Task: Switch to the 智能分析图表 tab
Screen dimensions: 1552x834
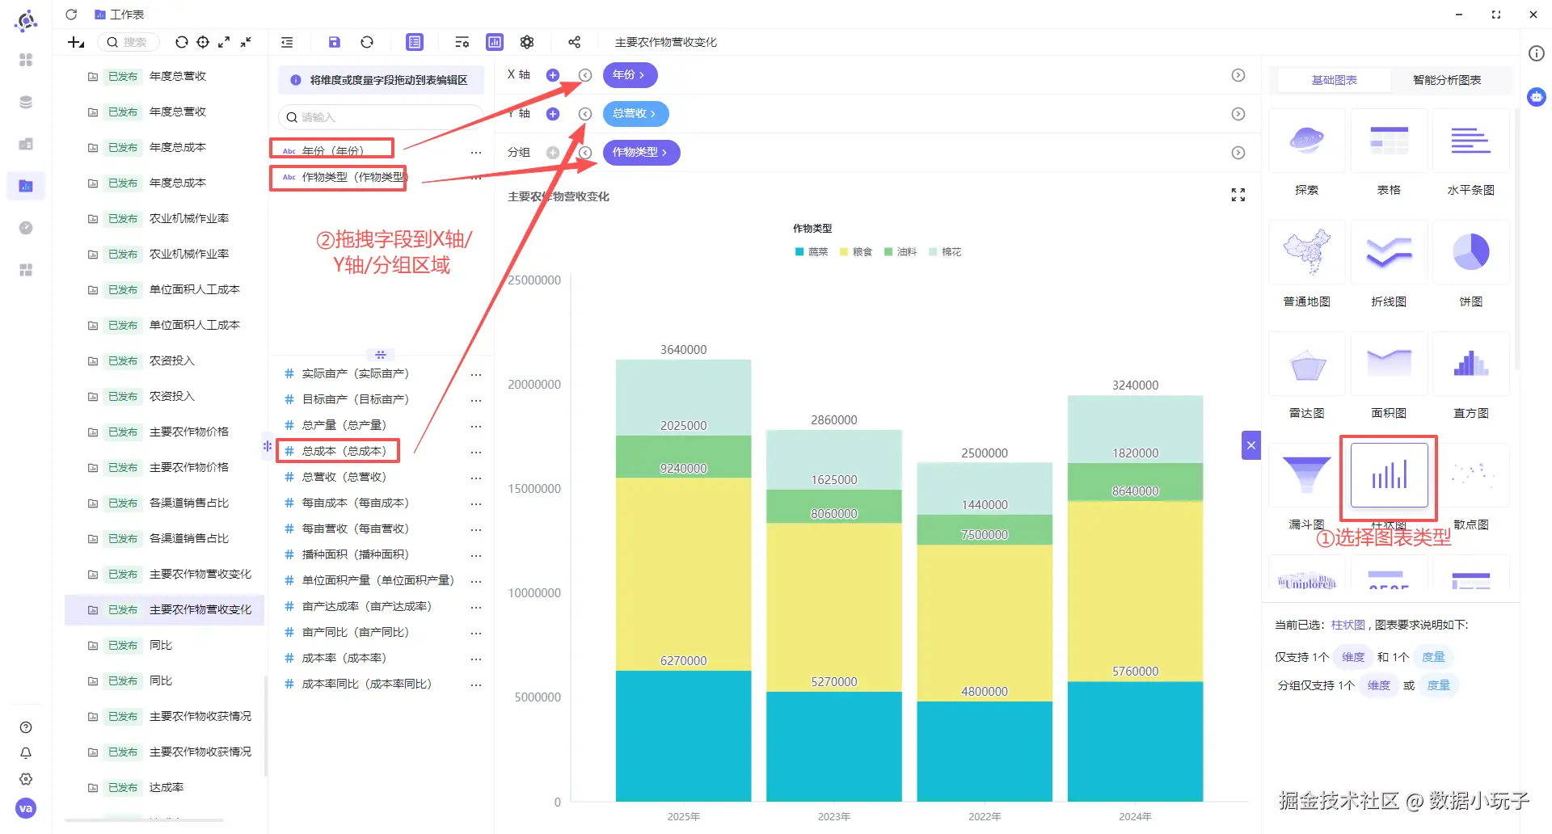Action: [1447, 80]
